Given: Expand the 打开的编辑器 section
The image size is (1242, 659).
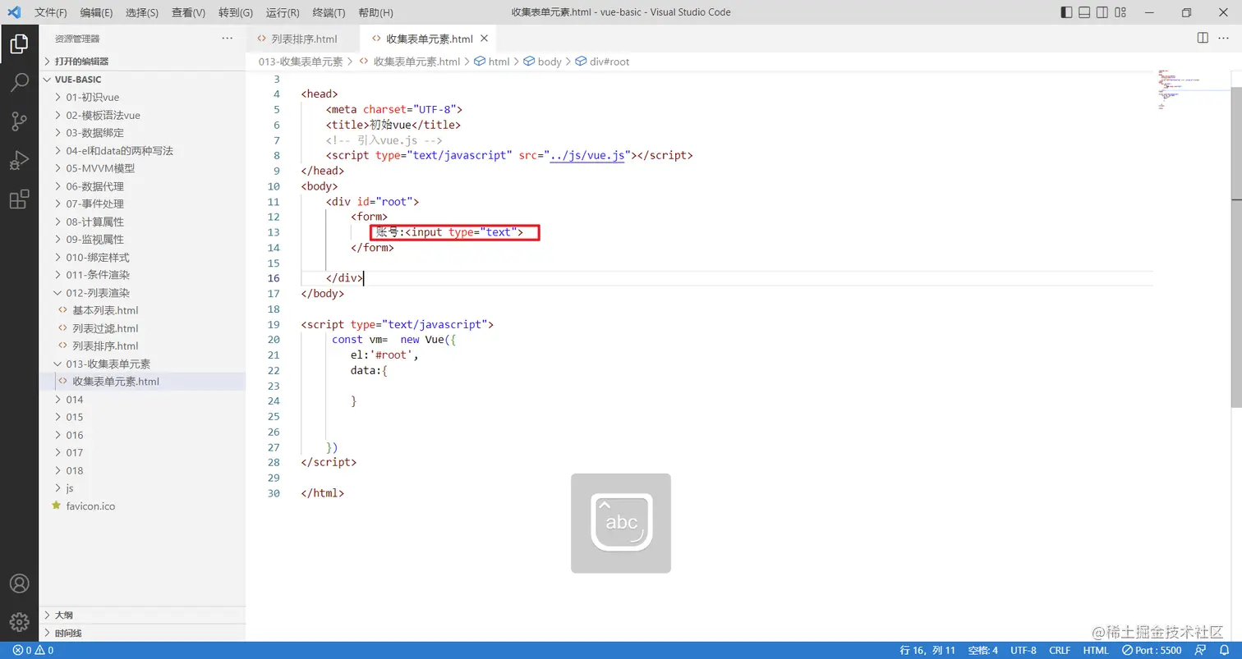Looking at the screenshot, I should coord(143,62).
